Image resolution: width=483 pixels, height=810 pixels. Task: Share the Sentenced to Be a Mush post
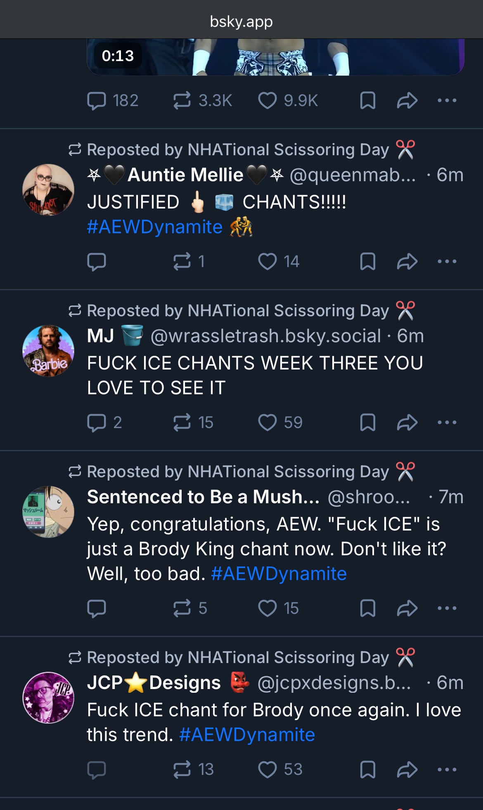point(407,608)
